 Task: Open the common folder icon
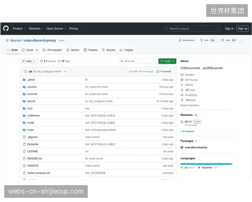coord(24,87)
